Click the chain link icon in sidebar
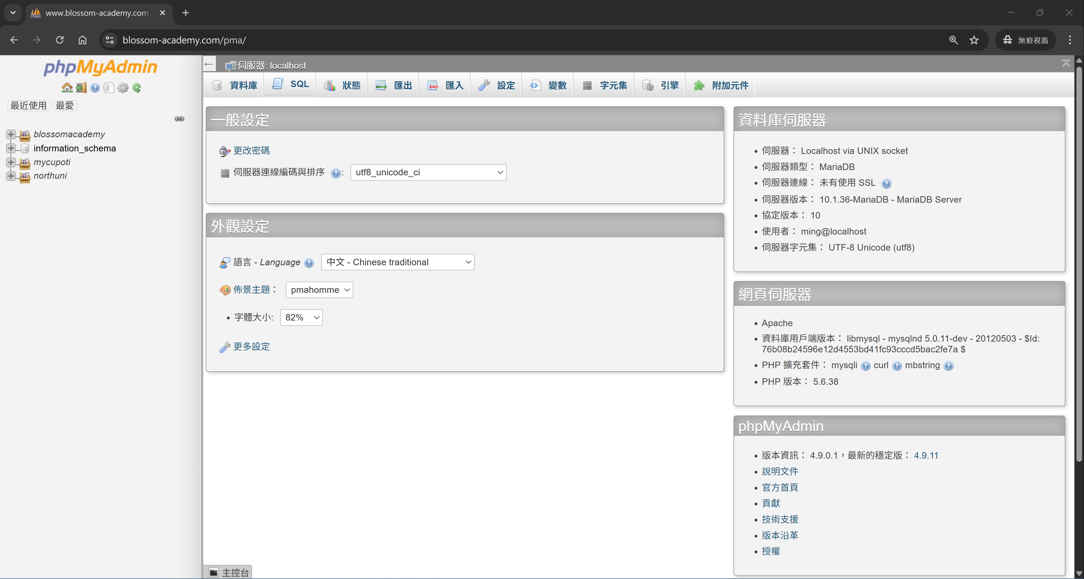 pyautogui.click(x=180, y=119)
